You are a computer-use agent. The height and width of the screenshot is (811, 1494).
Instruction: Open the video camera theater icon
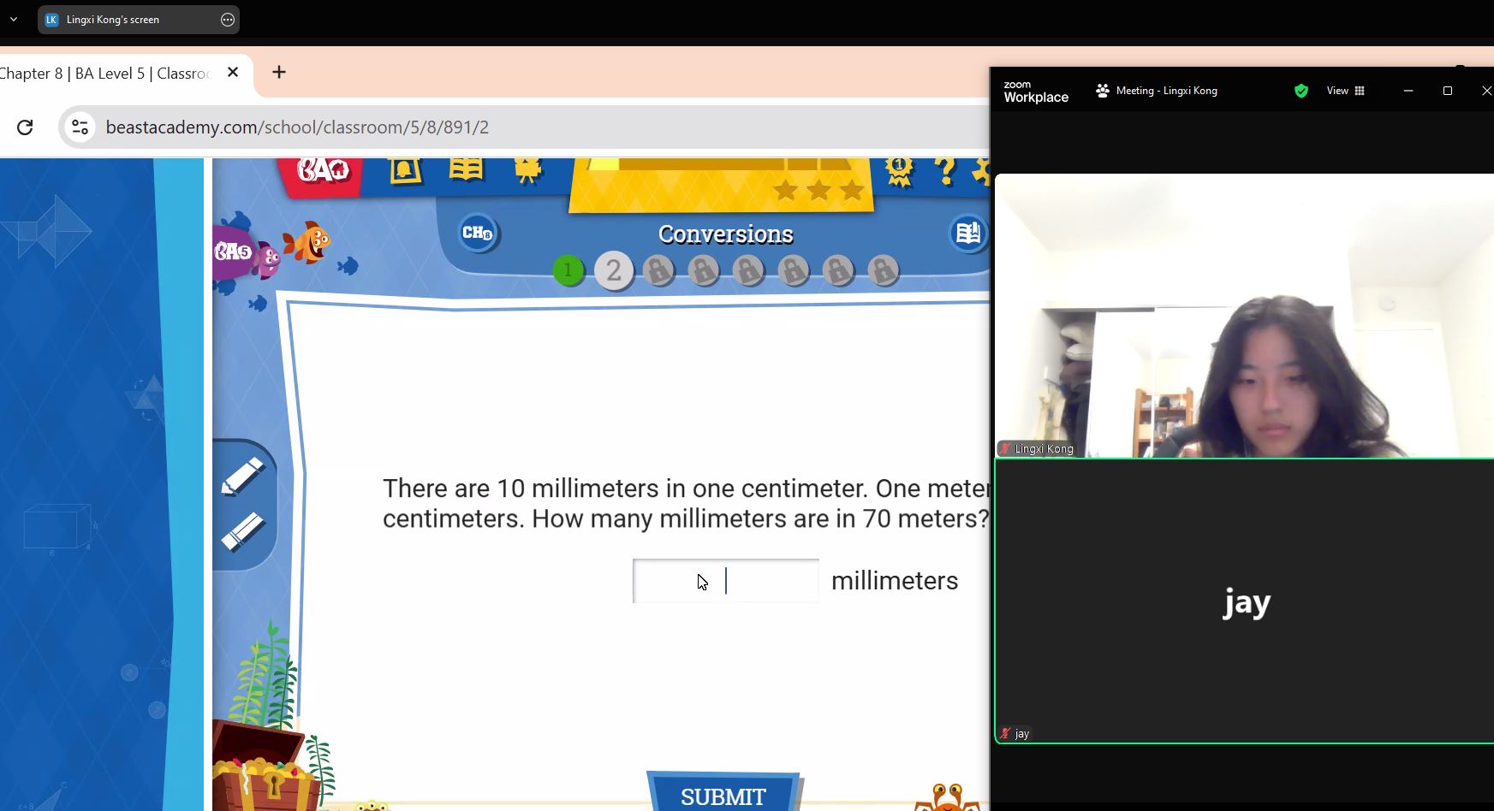click(x=528, y=170)
